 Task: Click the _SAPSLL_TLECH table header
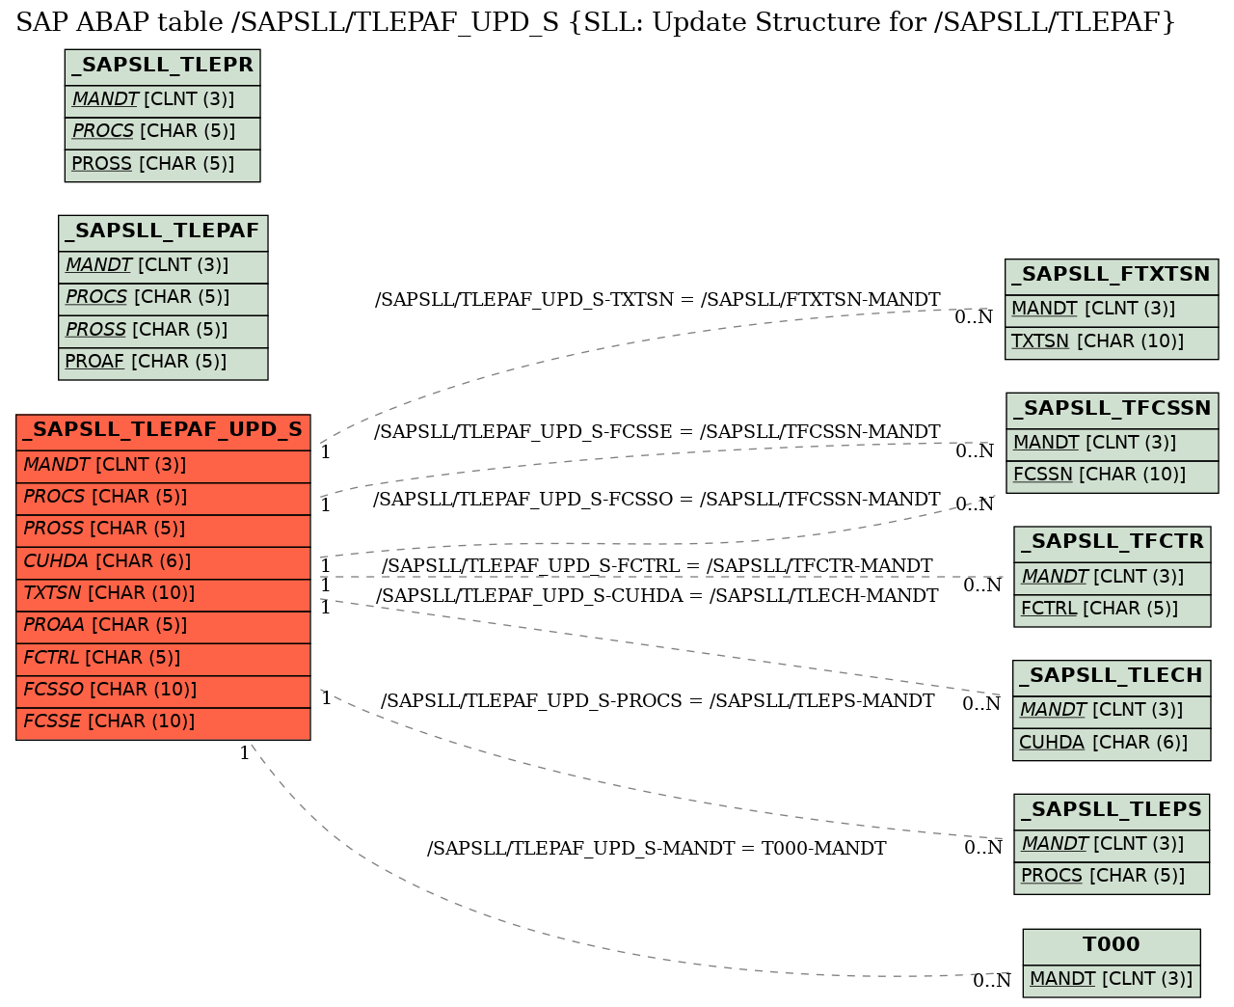1112,677
